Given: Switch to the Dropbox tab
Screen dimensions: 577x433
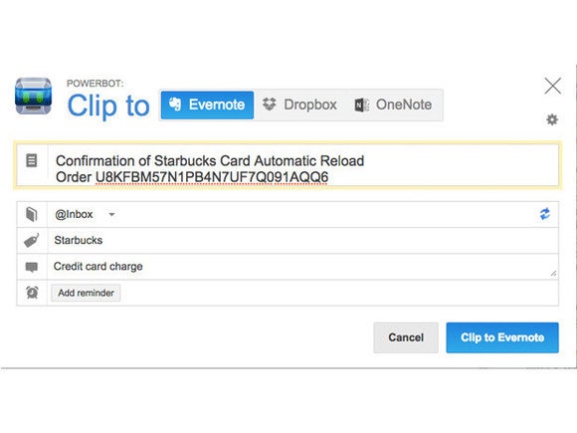Looking at the screenshot, I should click(x=299, y=105).
